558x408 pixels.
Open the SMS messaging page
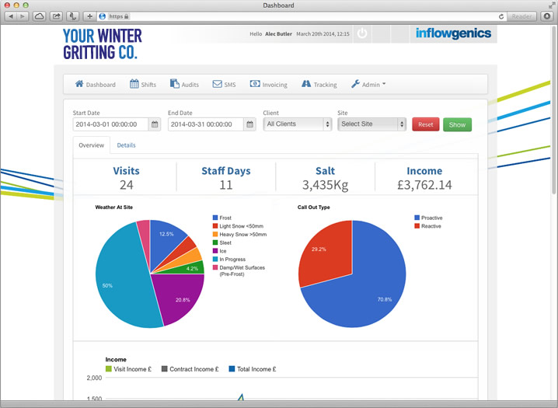[x=224, y=85]
